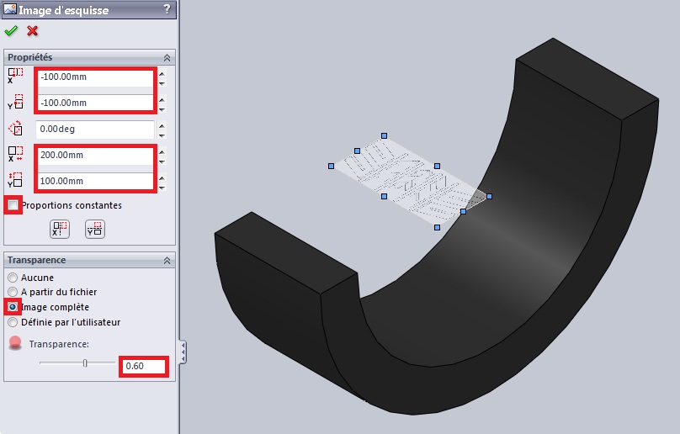680x434 pixels.
Task: Open help via the question mark
Action: coord(167,9)
